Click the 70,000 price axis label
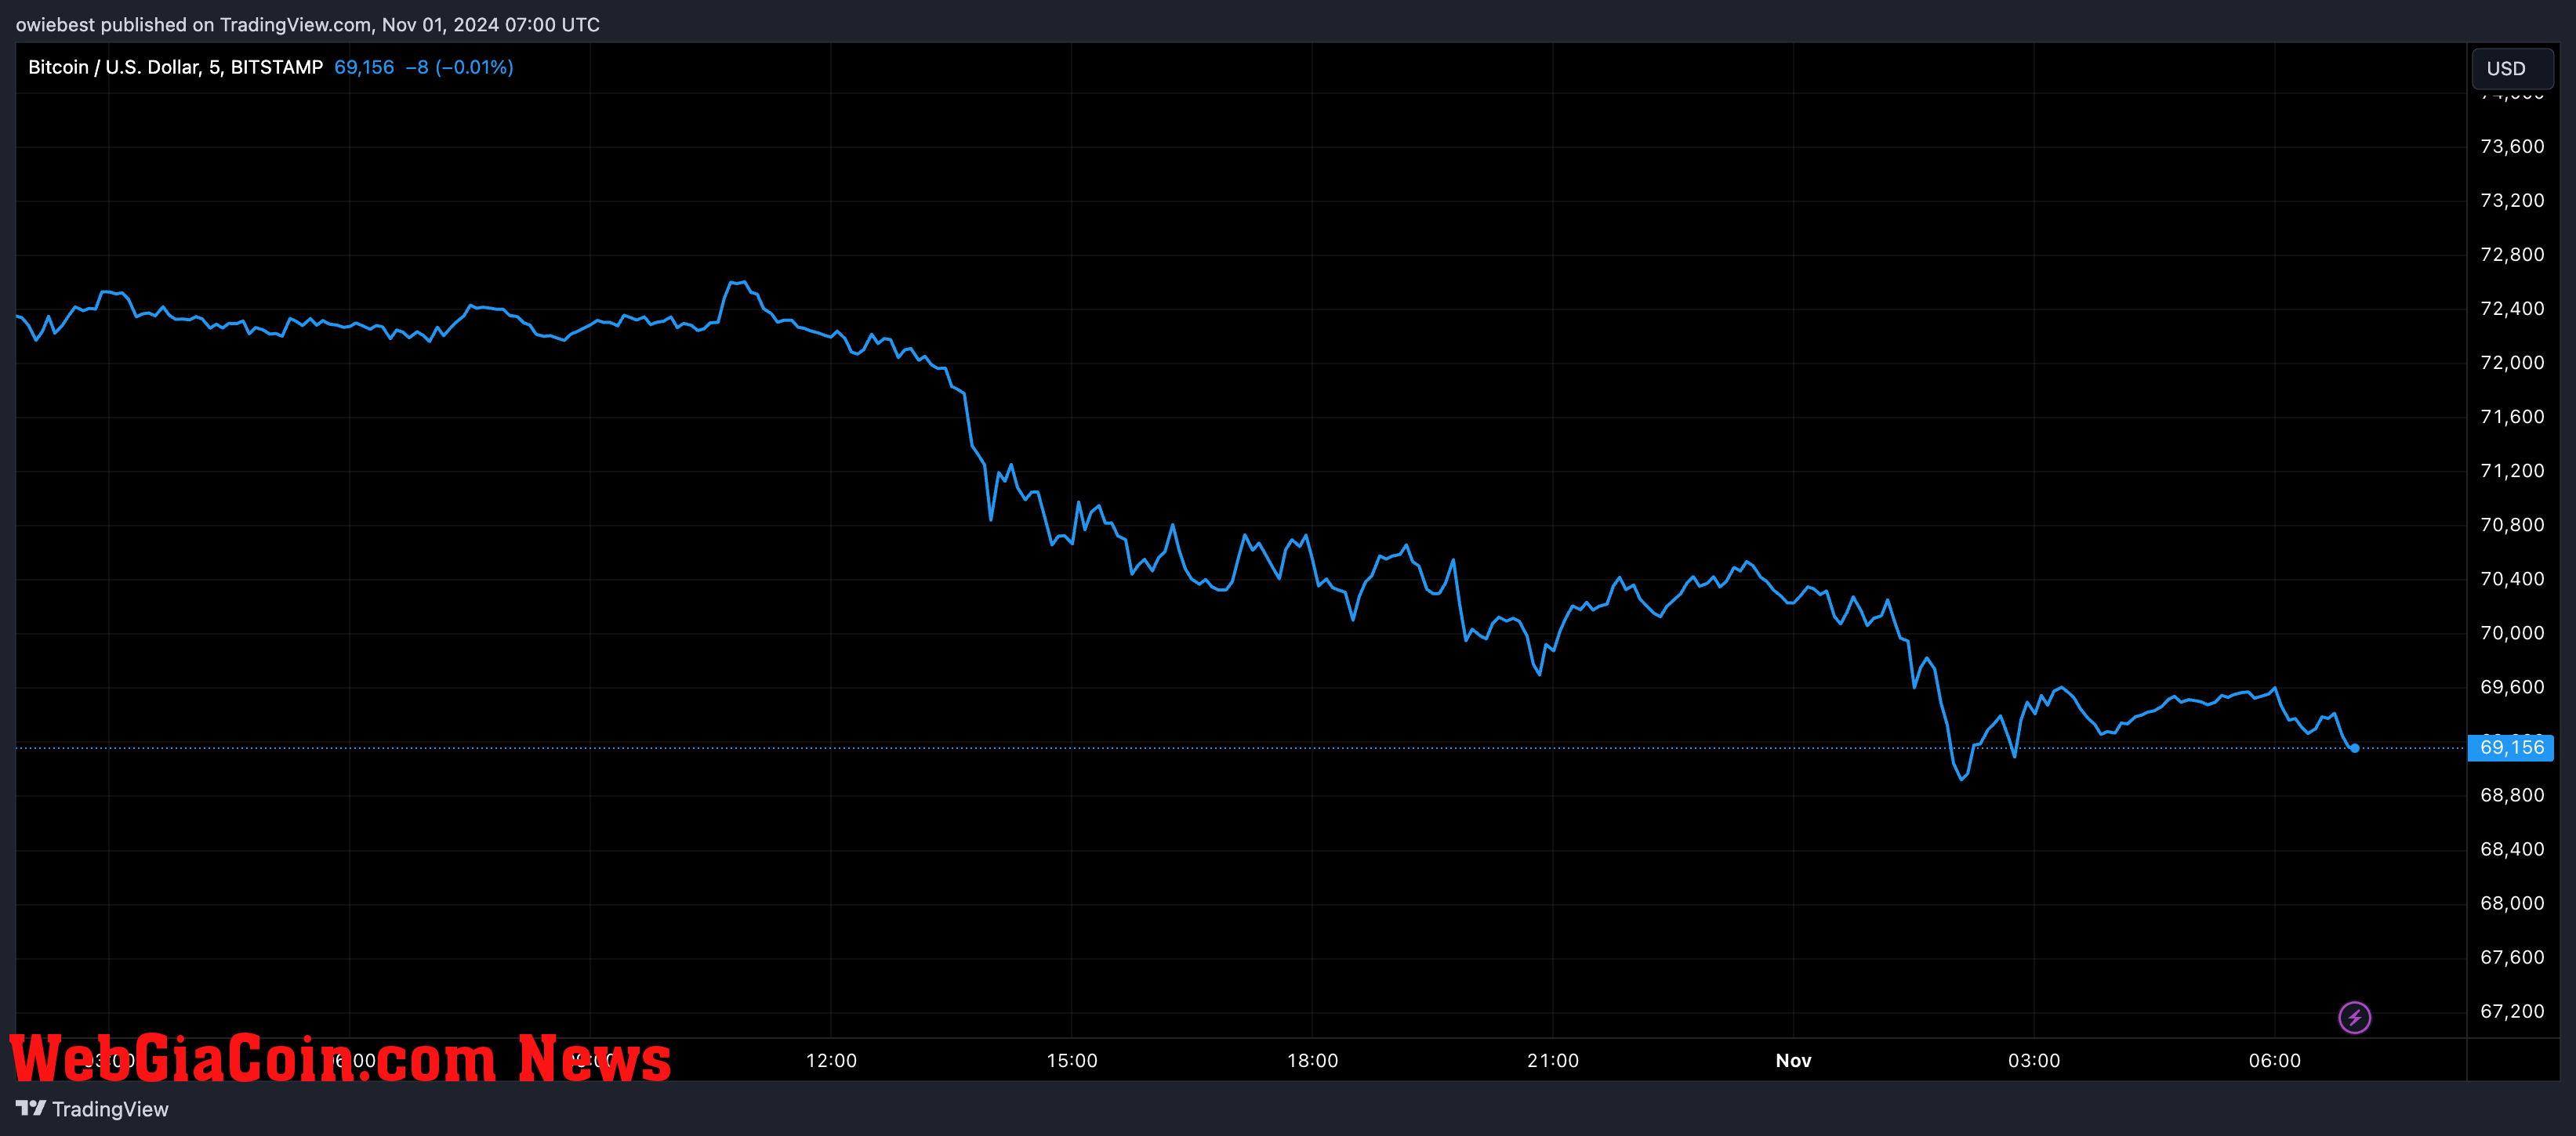 (x=2512, y=632)
